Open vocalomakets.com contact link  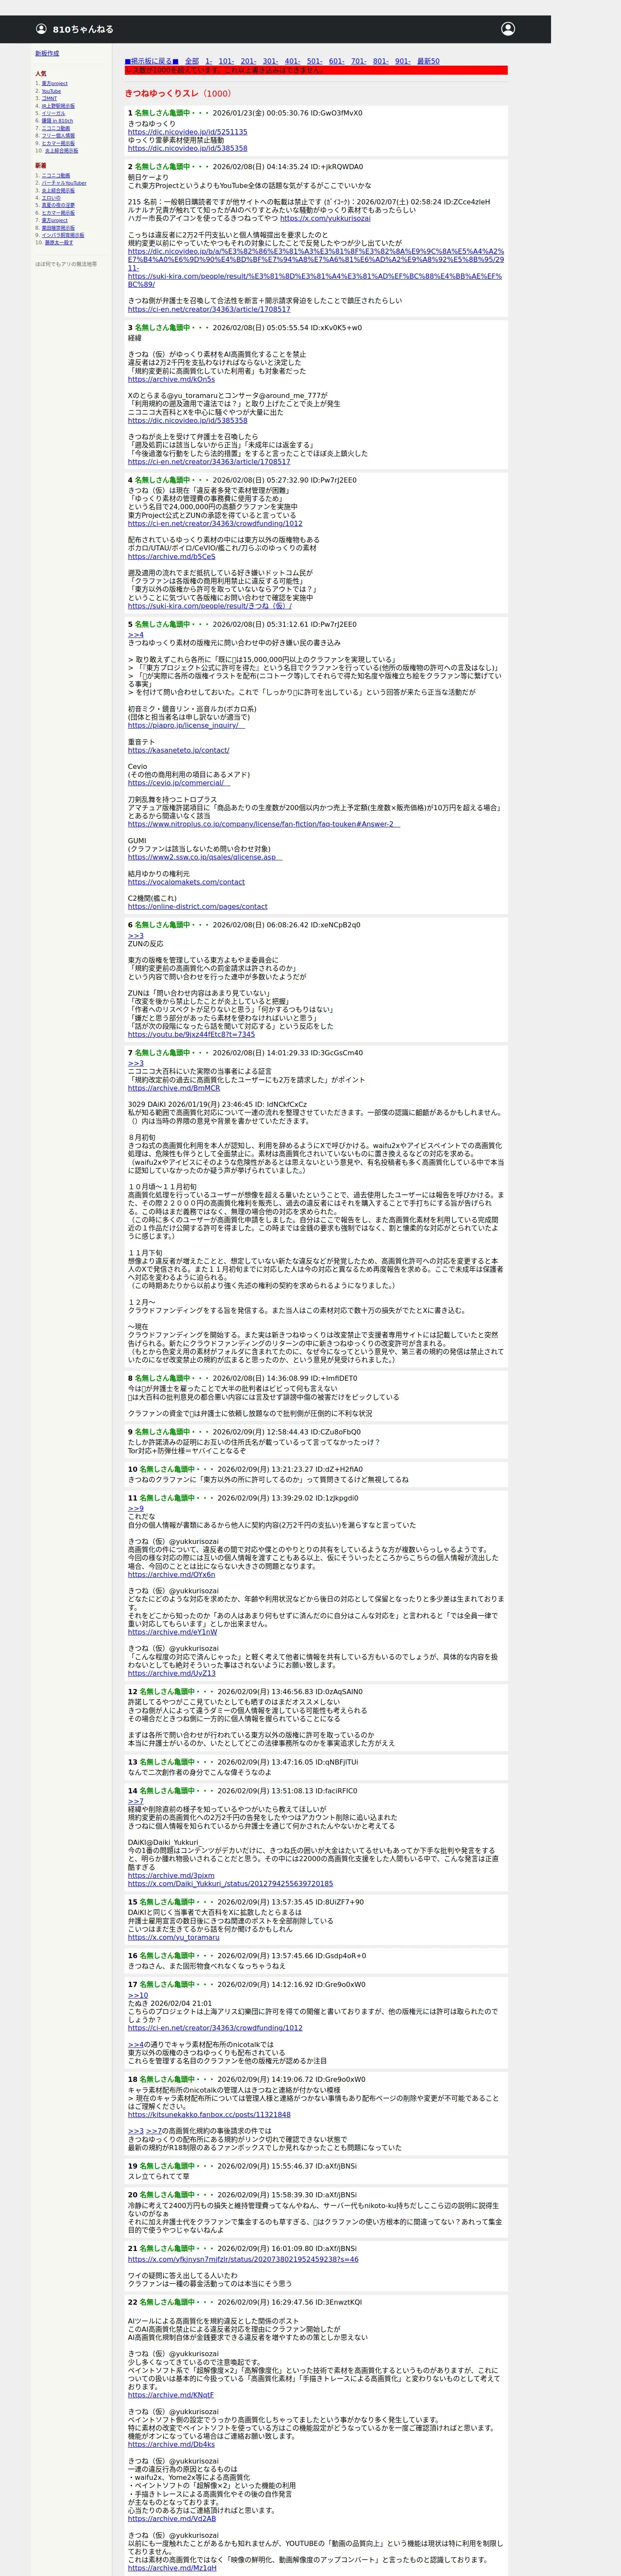(186, 882)
